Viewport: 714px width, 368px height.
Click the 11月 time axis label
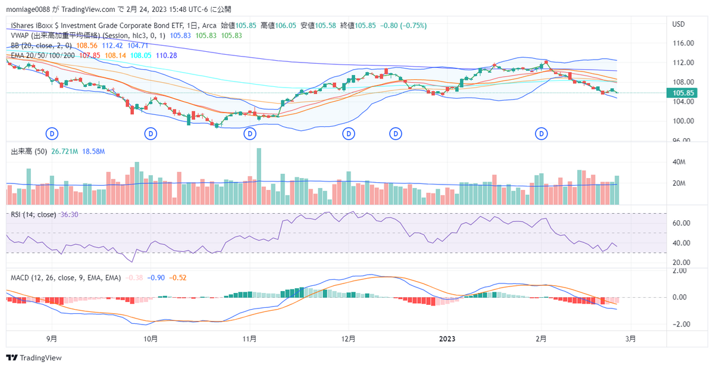click(x=250, y=338)
